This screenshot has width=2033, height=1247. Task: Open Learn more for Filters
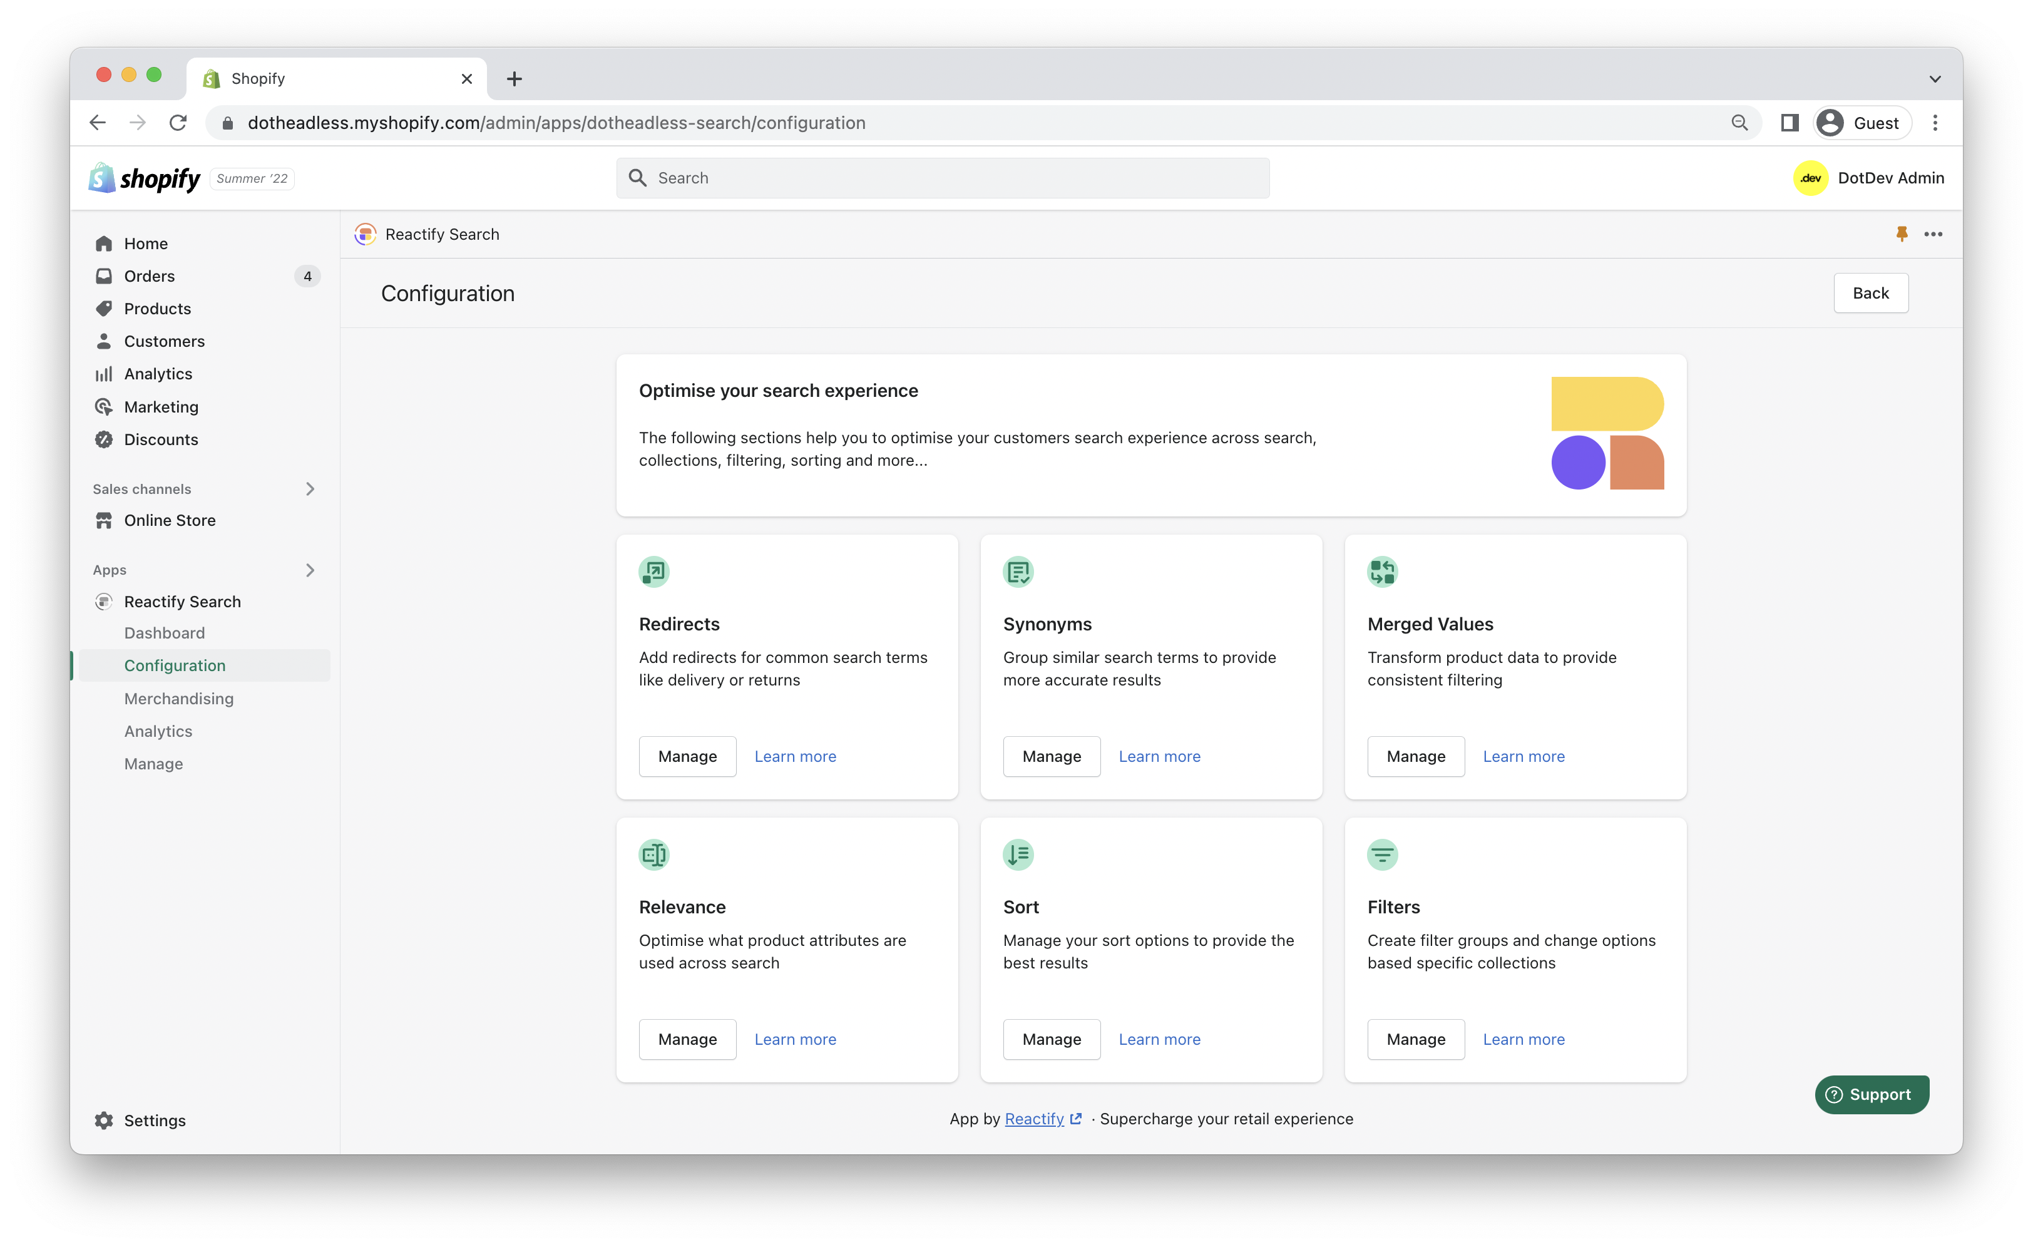click(1524, 1039)
